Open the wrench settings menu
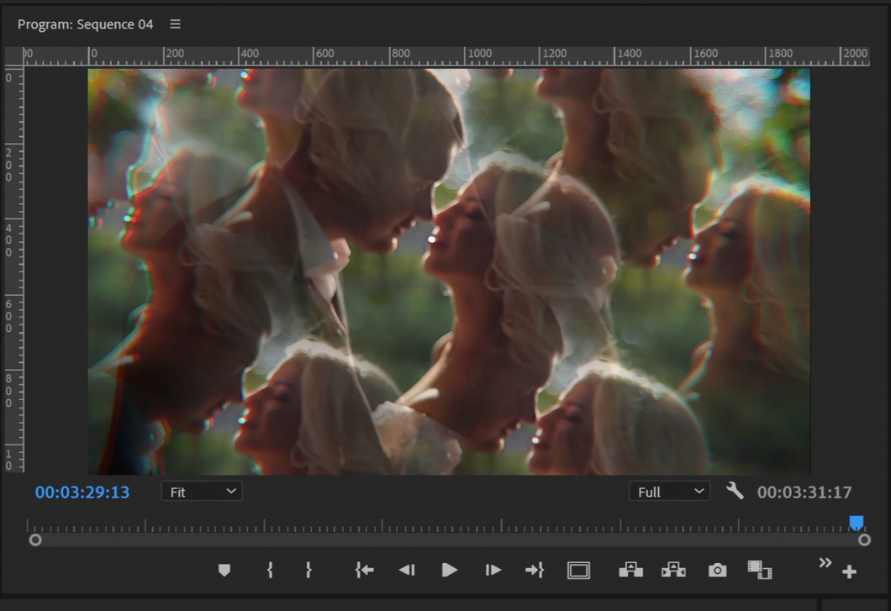Viewport: 891px width, 611px height. pos(735,491)
